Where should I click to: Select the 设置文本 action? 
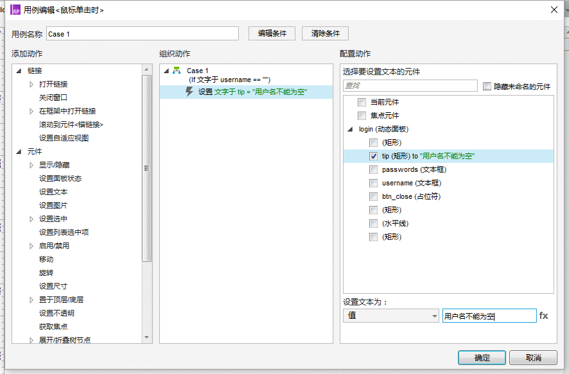[53, 192]
